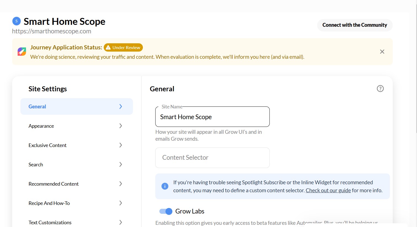Click Connect with the Community button
Image resolution: width=417 pixels, height=227 pixels.
click(355, 25)
